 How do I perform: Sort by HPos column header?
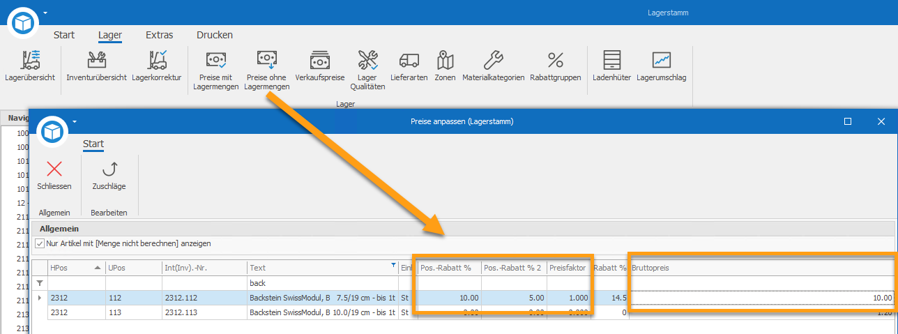coord(77,268)
